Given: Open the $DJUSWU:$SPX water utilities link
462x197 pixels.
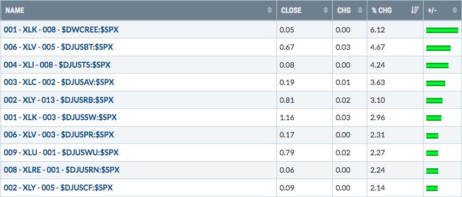Looking at the screenshot, I should tap(61, 153).
